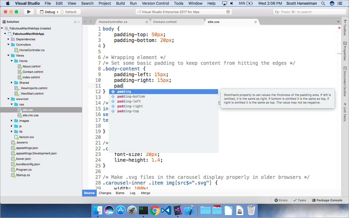The image size is (349, 218).
Task: Launch Chrome from the Dock
Action: [x=155, y=210]
